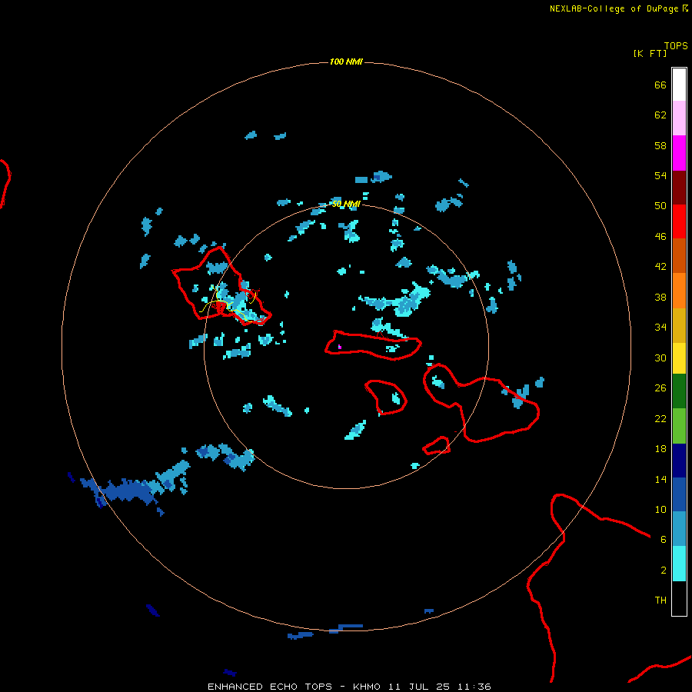Select the yellow legend swatch
This screenshot has height=692, width=692.
pos(679,358)
